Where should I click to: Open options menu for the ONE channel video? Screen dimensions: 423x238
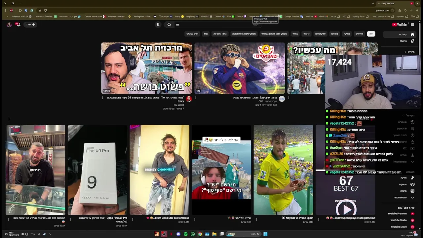click(x=196, y=98)
